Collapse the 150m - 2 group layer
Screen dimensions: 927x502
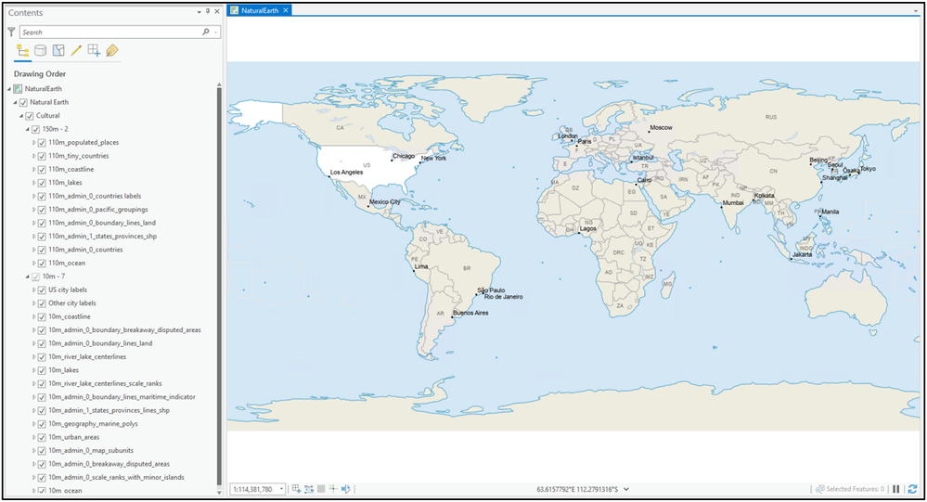(x=27, y=129)
